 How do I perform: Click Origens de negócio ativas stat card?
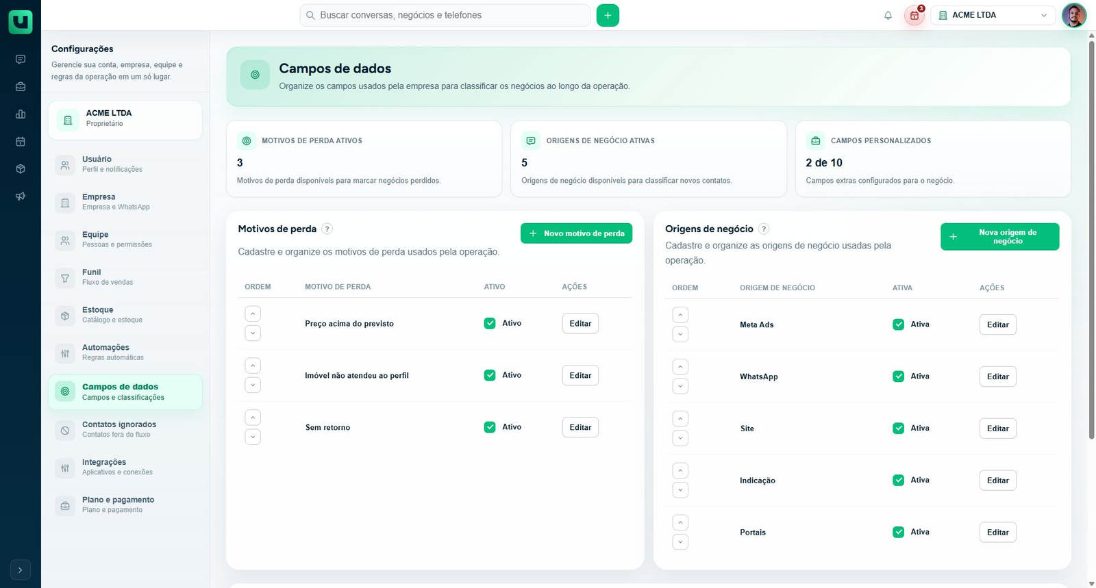tap(648, 159)
